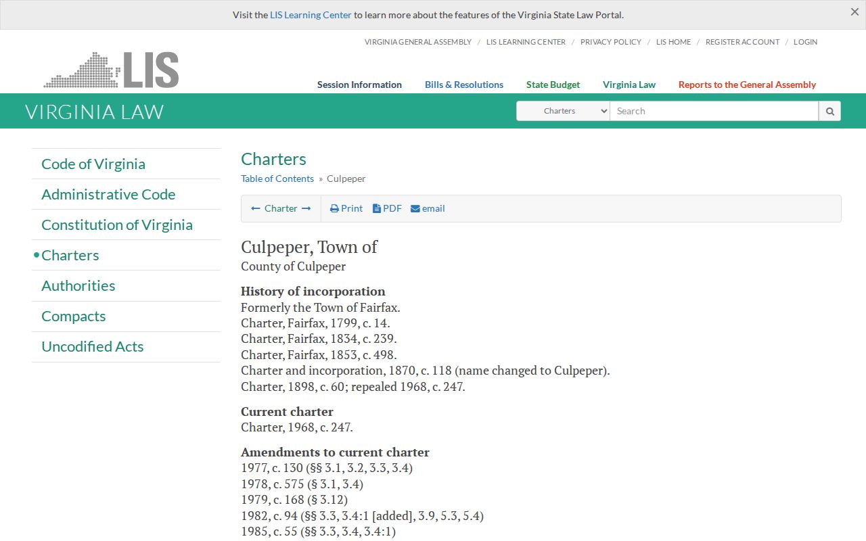866x541 pixels.
Task: Go to previous charter with left arrow
Action: coord(256,208)
